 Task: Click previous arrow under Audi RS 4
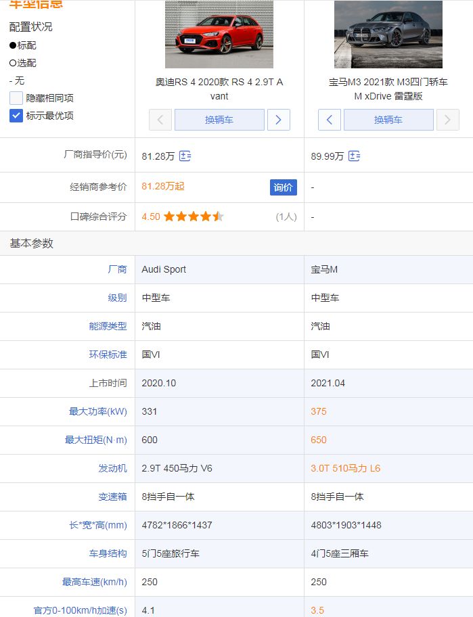pyautogui.click(x=160, y=120)
